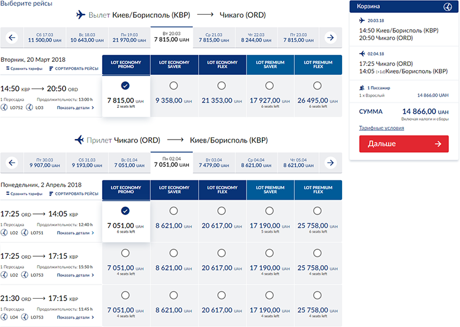The image size is (460, 327).
Task: Click LOT crane logo in basket header
Action: [x=449, y=6]
